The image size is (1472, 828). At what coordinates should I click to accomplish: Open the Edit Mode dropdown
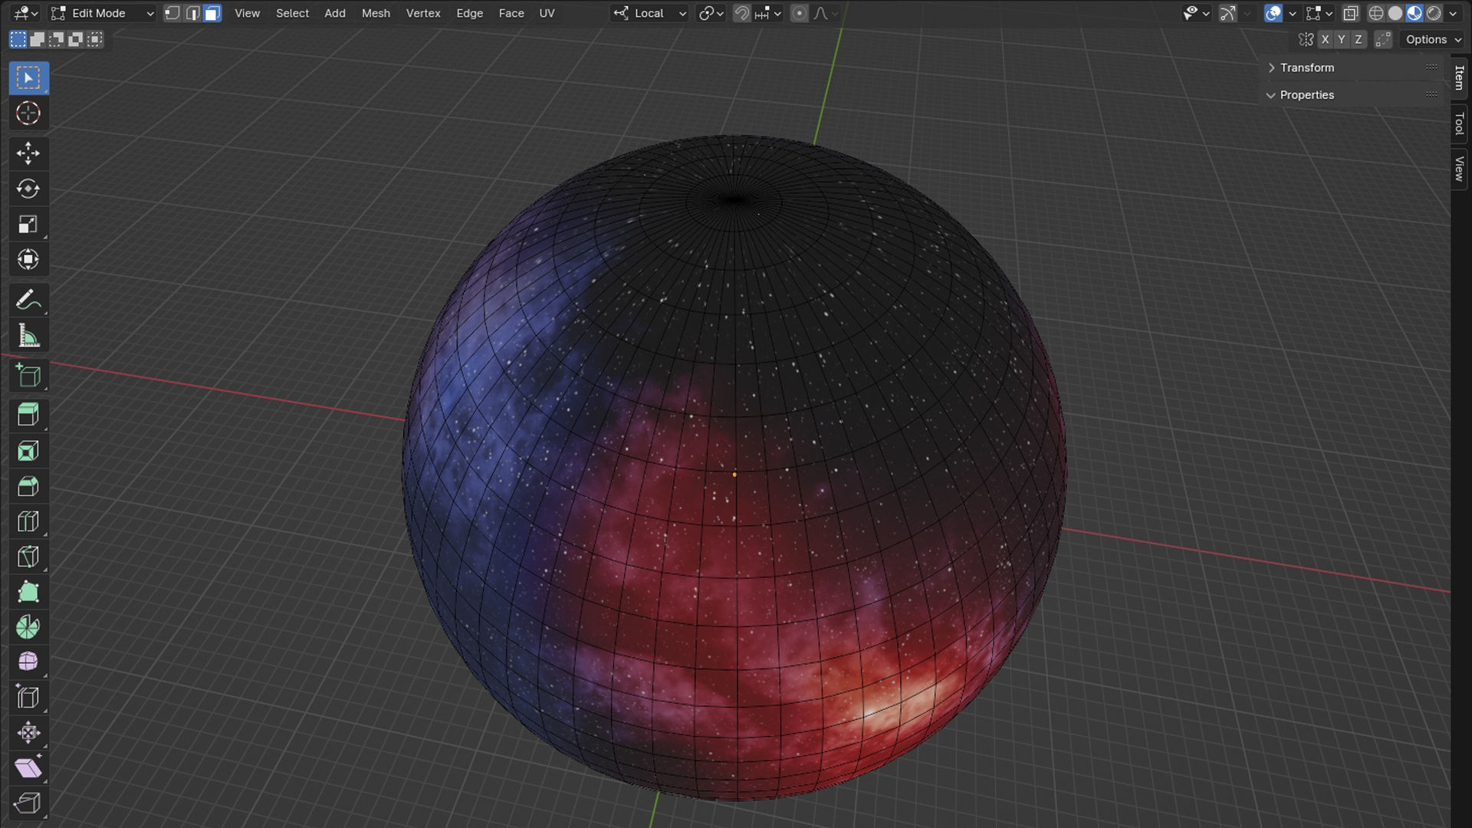tap(102, 13)
